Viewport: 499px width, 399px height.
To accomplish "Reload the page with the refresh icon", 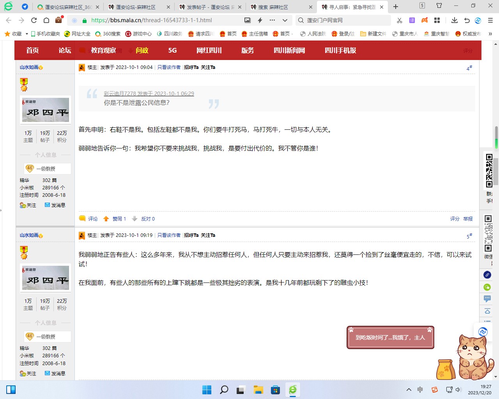I will coord(34,20).
